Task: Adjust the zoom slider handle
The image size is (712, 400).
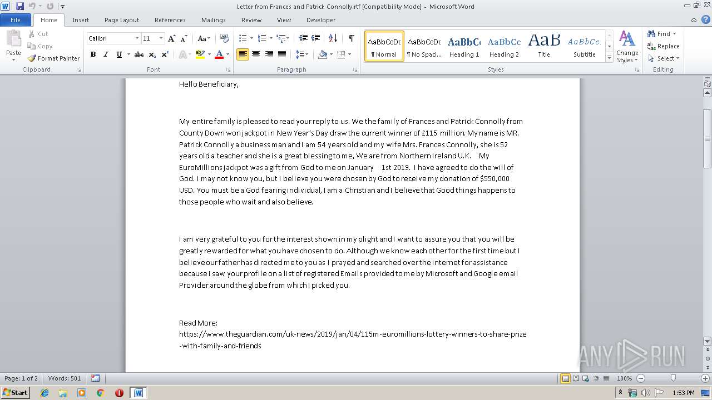Action: (x=673, y=378)
